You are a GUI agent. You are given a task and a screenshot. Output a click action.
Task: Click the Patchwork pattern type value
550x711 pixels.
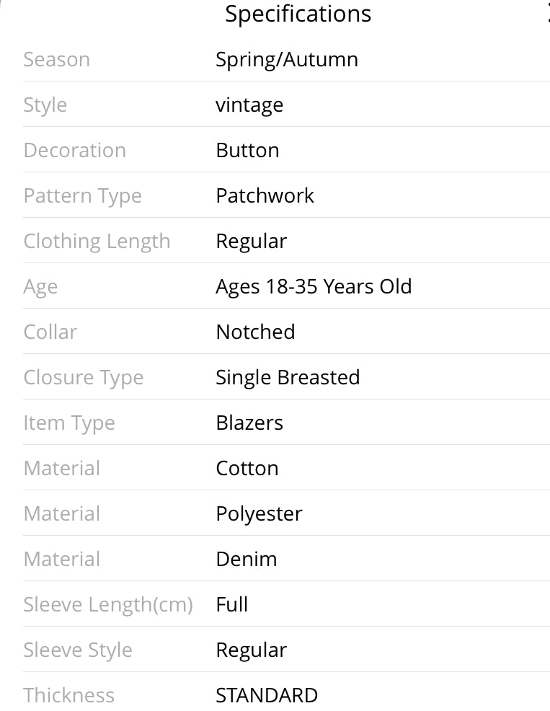coord(265,196)
